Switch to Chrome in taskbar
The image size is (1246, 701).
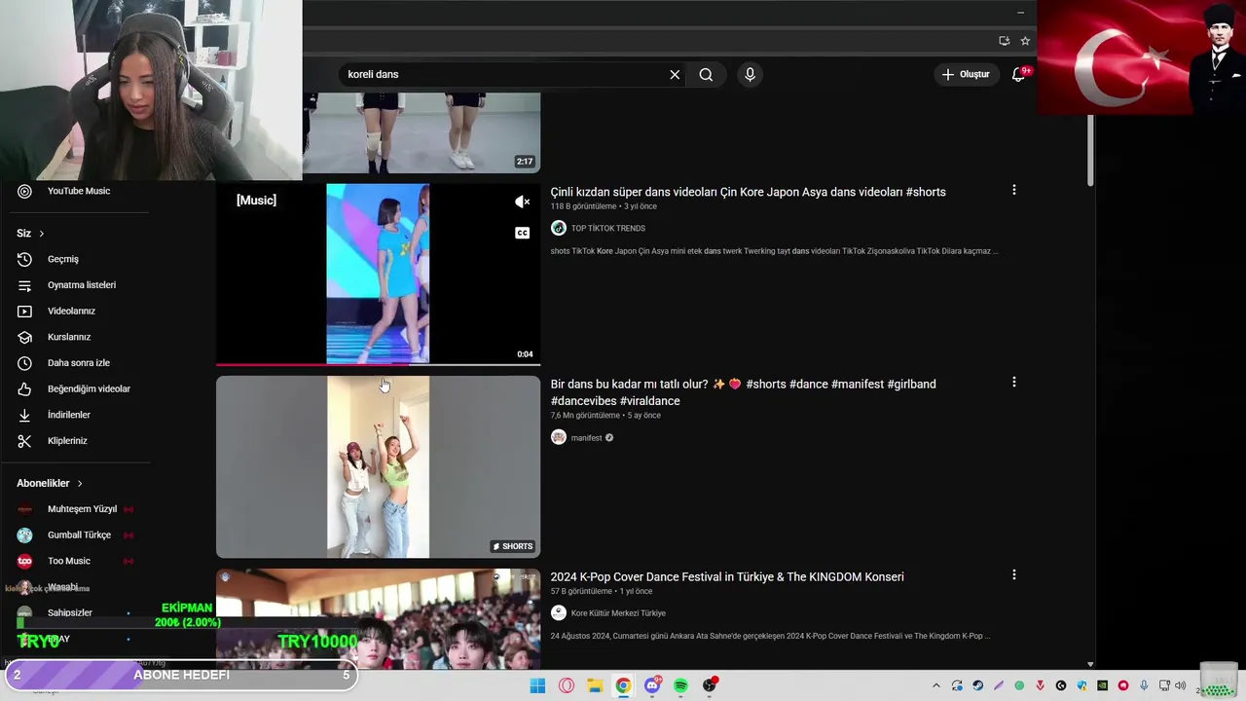[623, 685]
